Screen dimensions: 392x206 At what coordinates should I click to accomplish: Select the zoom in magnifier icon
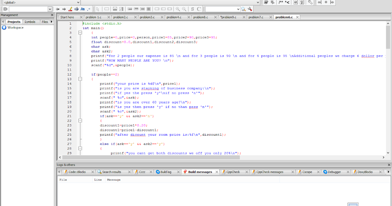(x=178, y=9)
